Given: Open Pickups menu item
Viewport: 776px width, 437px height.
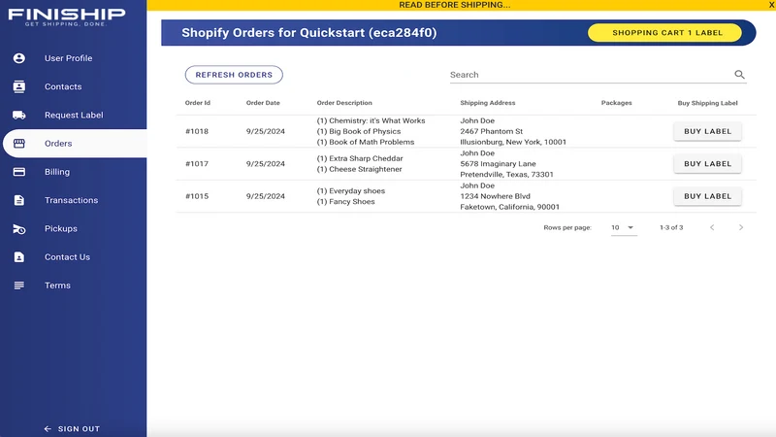Looking at the screenshot, I should pyautogui.click(x=75, y=229).
